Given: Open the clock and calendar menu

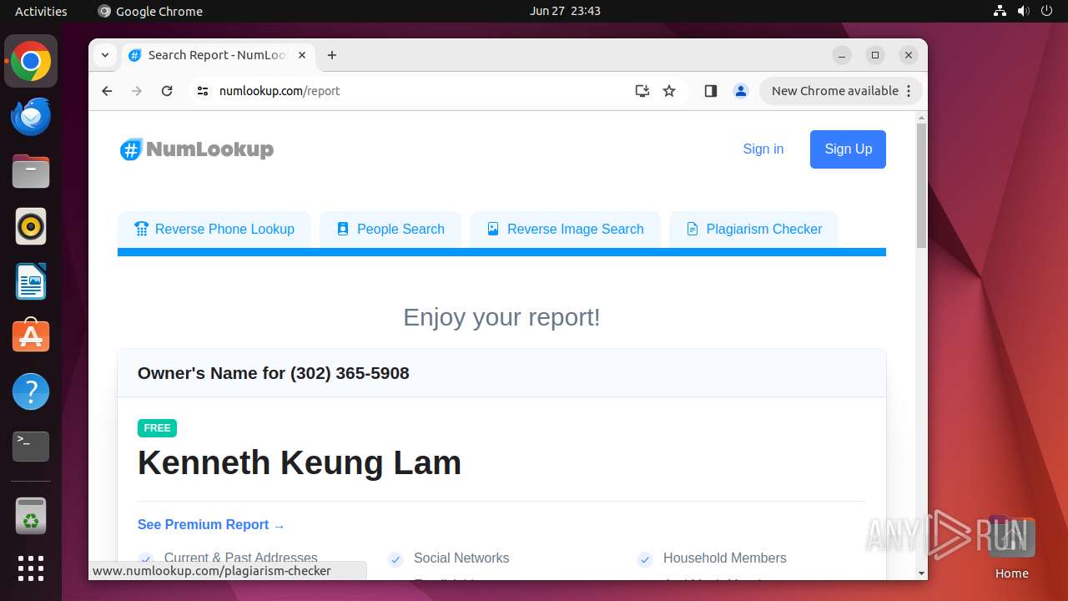Looking at the screenshot, I should click(565, 11).
